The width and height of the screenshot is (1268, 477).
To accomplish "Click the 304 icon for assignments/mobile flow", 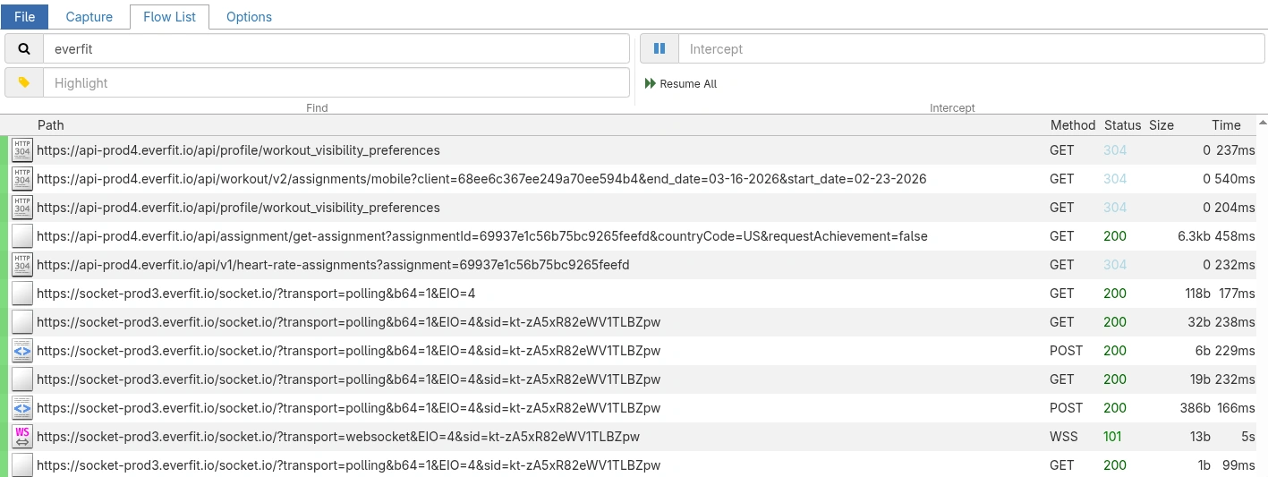I will coord(22,179).
